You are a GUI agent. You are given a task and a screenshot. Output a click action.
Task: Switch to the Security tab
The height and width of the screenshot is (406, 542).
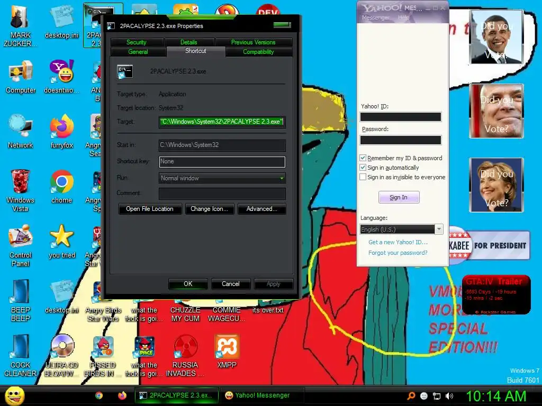tap(137, 42)
